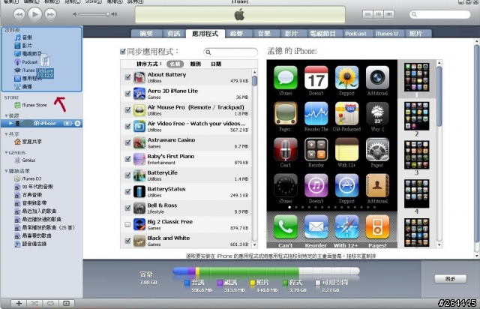Select home screen page 4 thumbnail
The image size is (480, 309).
pos(416,193)
